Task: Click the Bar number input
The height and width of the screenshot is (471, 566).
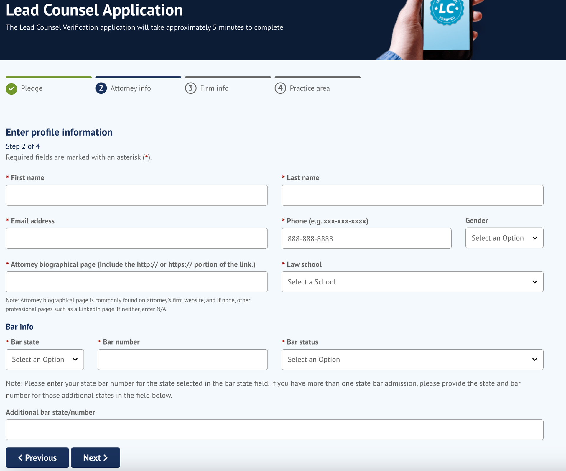Action: click(183, 360)
